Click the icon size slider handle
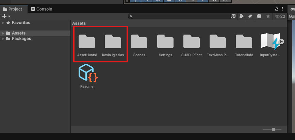295x140 pixels. [274, 129]
